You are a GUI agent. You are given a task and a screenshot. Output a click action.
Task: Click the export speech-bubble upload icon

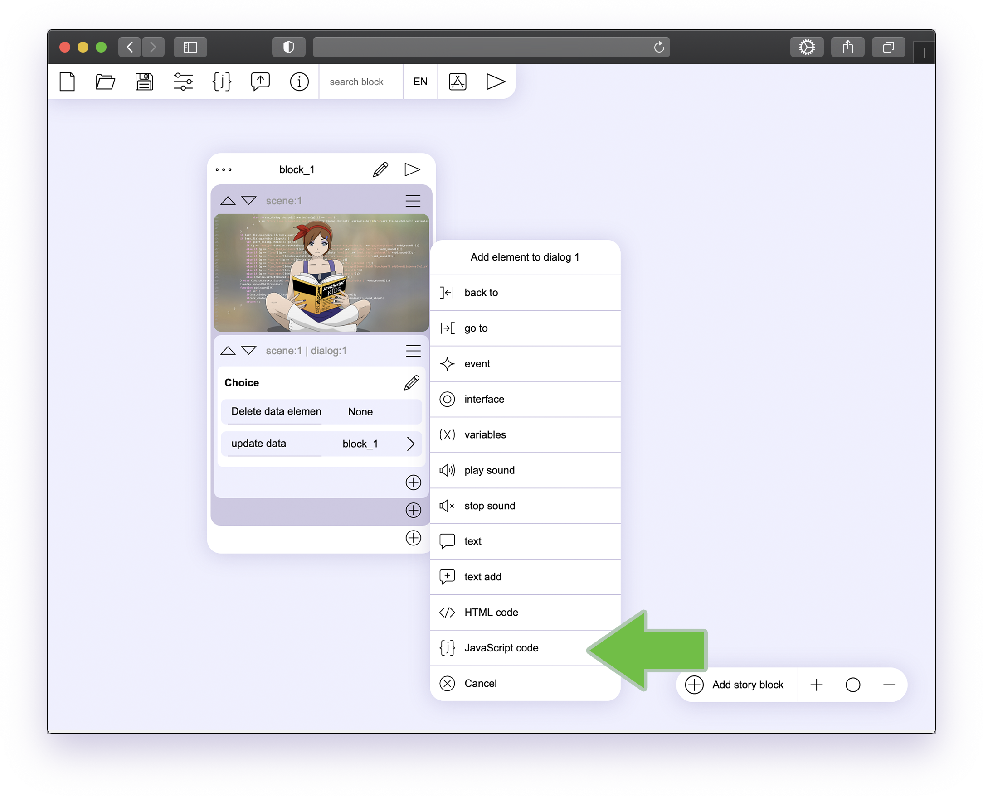[260, 82]
